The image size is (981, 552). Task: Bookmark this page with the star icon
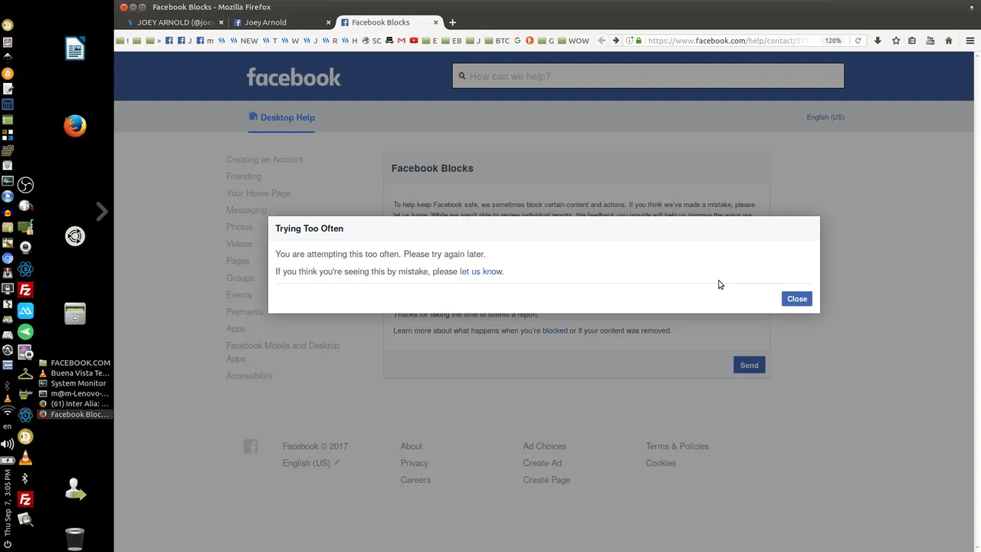(x=896, y=41)
